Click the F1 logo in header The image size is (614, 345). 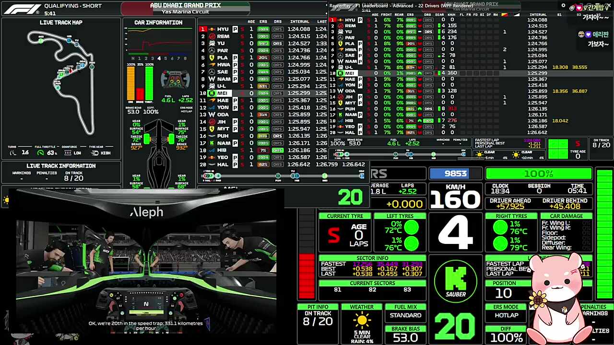coord(22,9)
